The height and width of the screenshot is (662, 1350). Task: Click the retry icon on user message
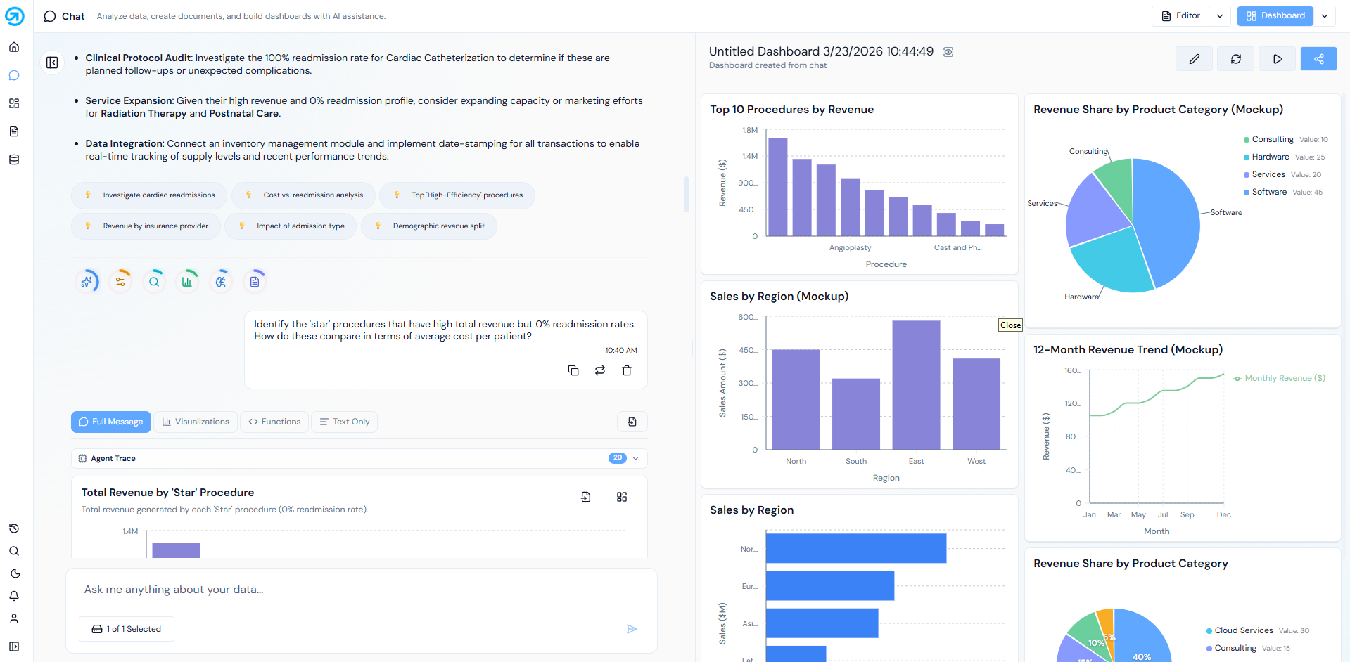click(x=600, y=370)
